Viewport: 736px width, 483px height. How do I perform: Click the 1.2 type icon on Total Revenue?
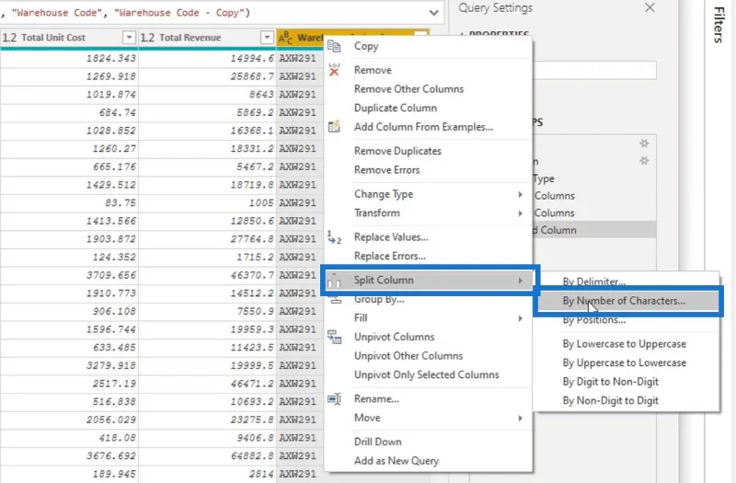(147, 38)
